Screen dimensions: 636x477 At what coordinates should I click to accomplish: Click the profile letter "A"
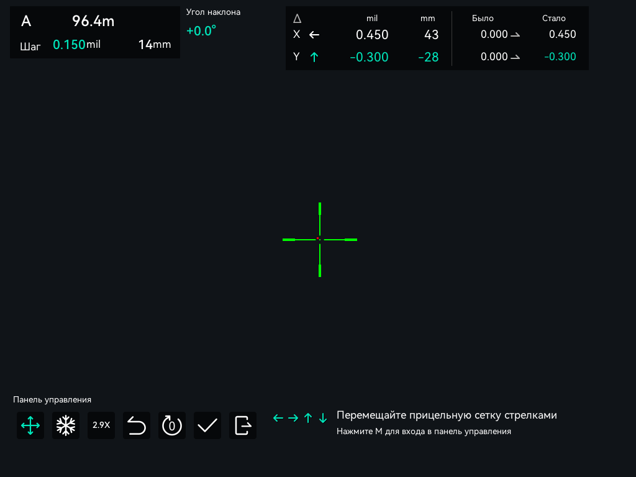26,21
